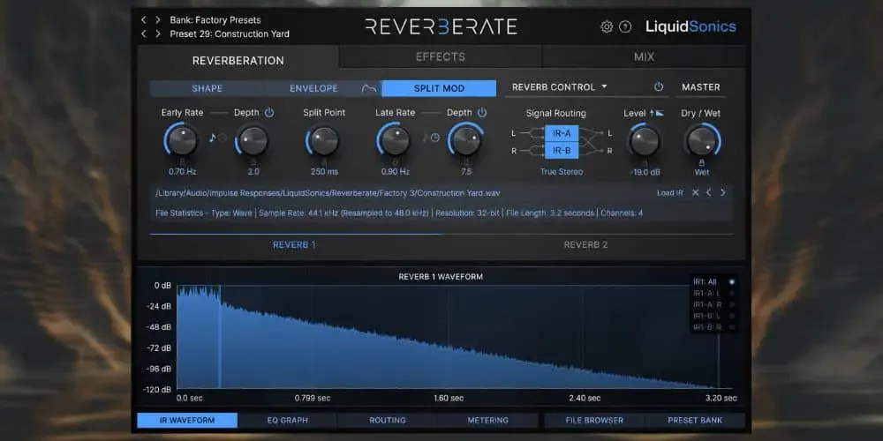Switch to the REVERBERATION tab
This screenshot has width=883, height=441.
[238, 60]
